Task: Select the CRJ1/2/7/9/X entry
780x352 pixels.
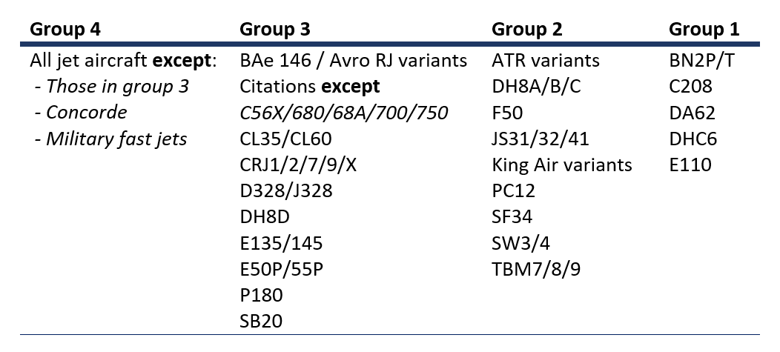Action: tap(298, 165)
